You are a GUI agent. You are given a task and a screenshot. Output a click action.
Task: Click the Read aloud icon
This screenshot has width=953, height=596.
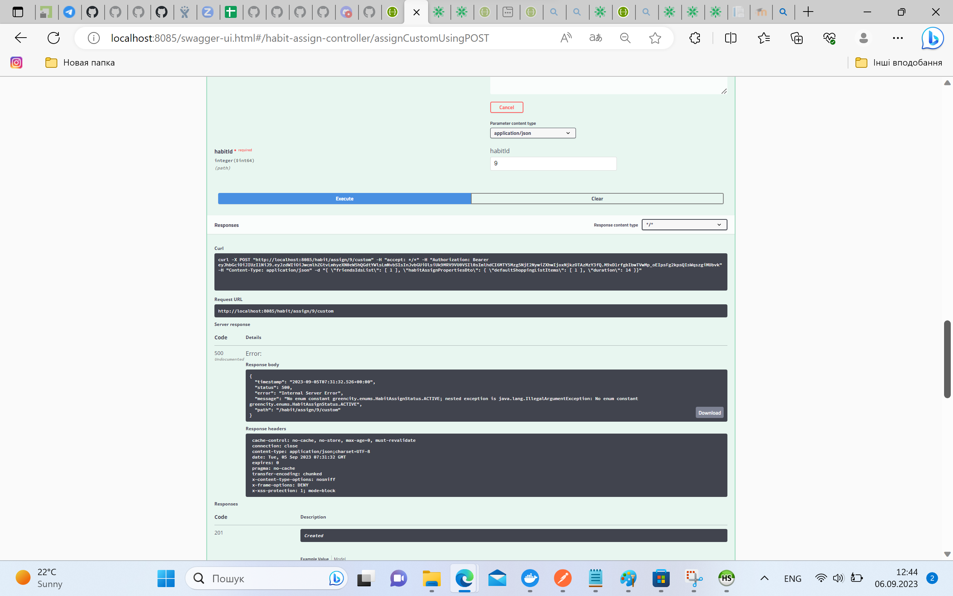pyautogui.click(x=565, y=38)
